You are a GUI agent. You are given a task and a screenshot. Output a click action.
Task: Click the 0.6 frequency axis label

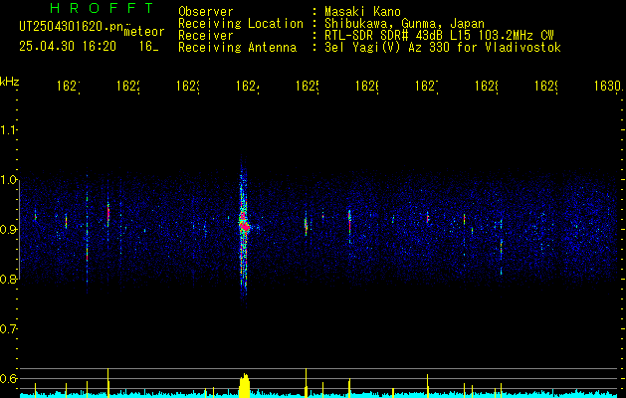[x=8, y=378]
